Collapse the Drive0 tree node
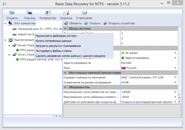The height and width of the screenshot is (130, 185). (9, 46)
